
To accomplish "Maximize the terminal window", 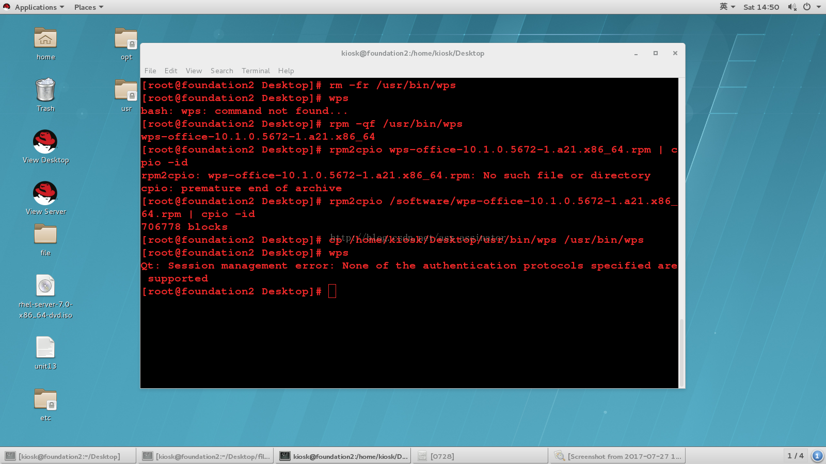I will (656, 53).
